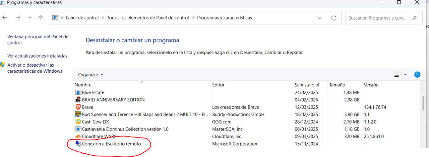Select the Cash Cow DX name
Screen dimensions: 429x157
(96, 122)
